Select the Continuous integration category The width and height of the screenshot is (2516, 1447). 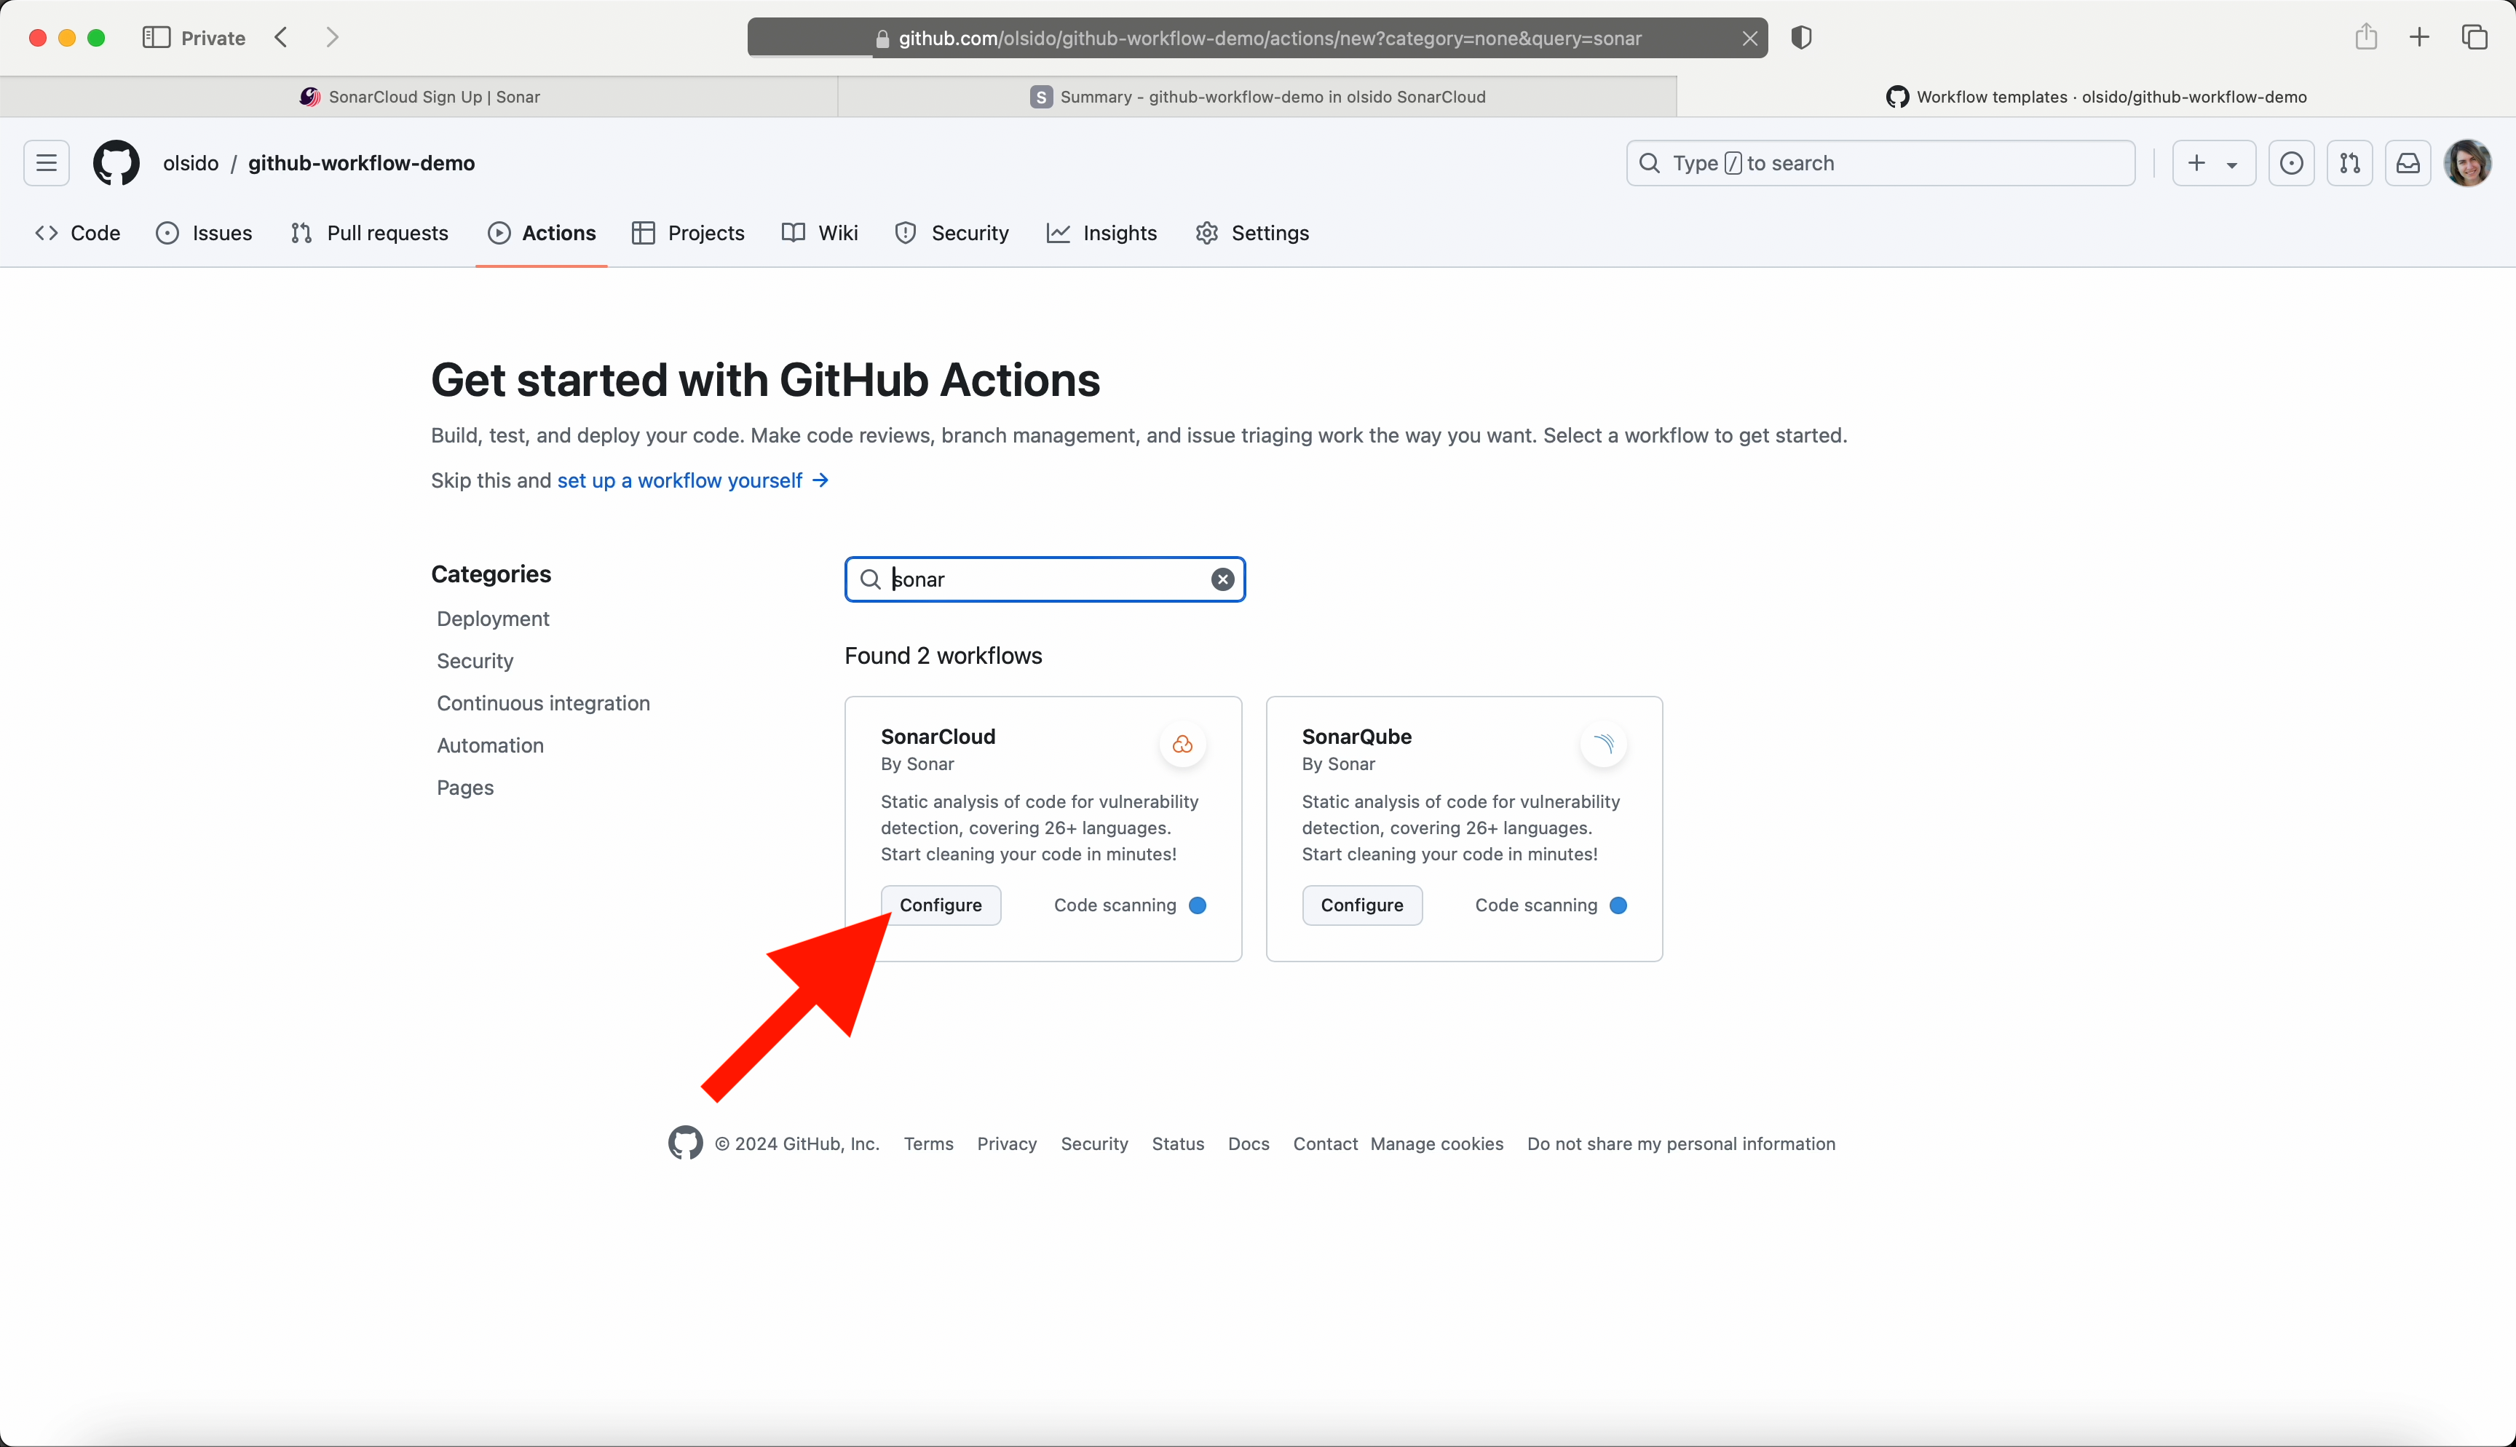542,704
